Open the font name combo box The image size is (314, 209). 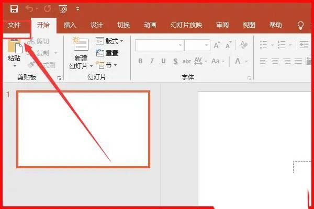[x=160, y=45]
